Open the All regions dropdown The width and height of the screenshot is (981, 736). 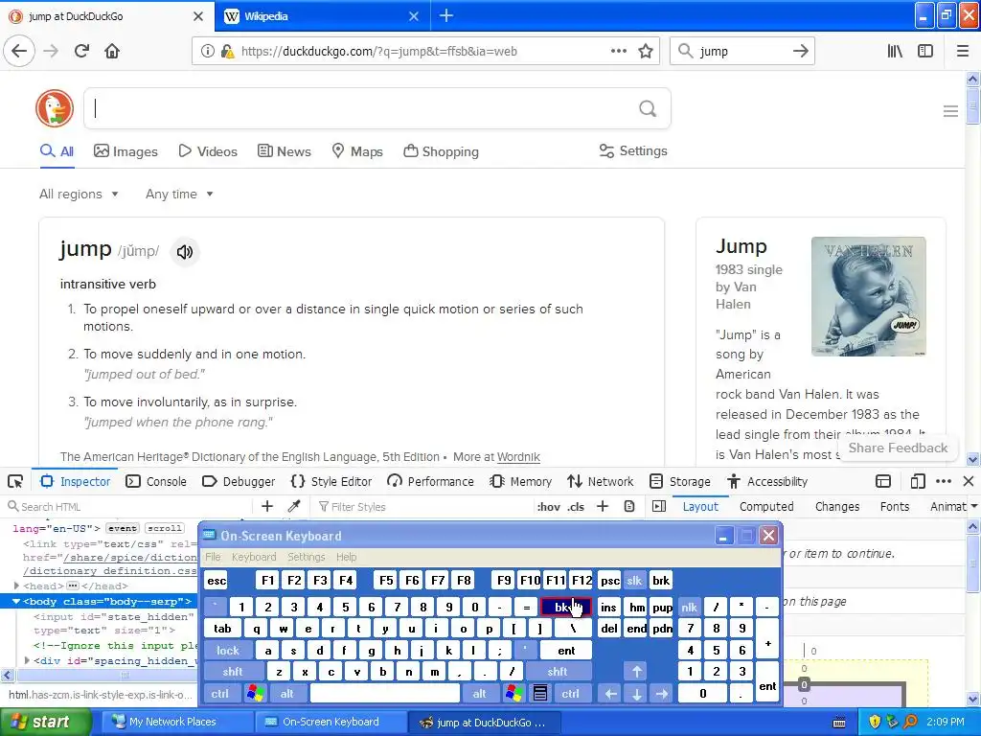(x=79, y=194)
